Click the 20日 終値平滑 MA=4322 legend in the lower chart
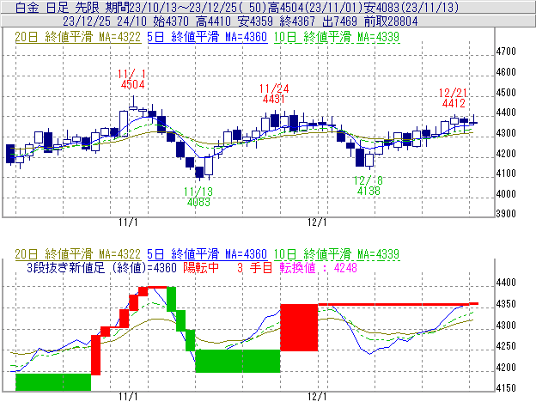 (x=78, y=254)
